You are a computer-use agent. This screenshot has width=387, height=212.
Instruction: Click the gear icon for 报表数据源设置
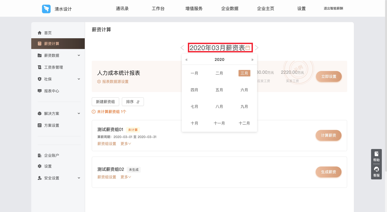pos(99,82)
